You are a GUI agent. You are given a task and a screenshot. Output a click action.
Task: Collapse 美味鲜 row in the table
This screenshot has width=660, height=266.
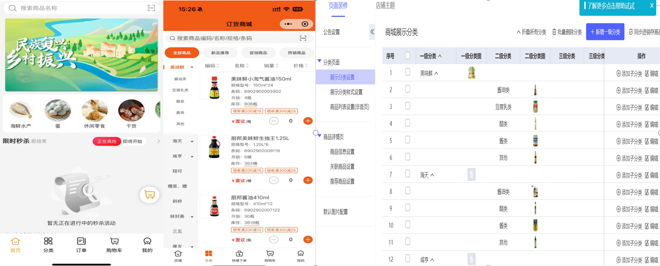(x=436, y=73)
